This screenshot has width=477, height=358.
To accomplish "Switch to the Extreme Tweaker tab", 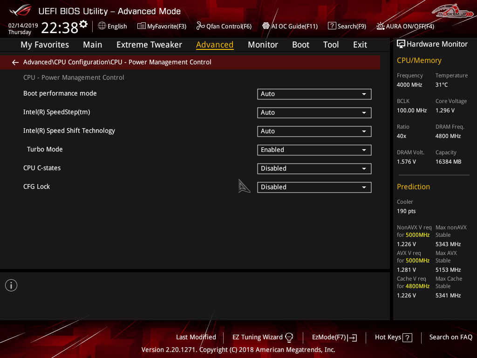I will pos(149,45).
